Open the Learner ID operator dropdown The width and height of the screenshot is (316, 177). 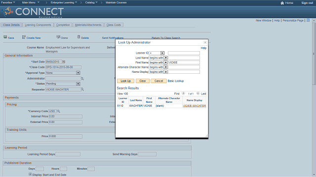(162, 53)
